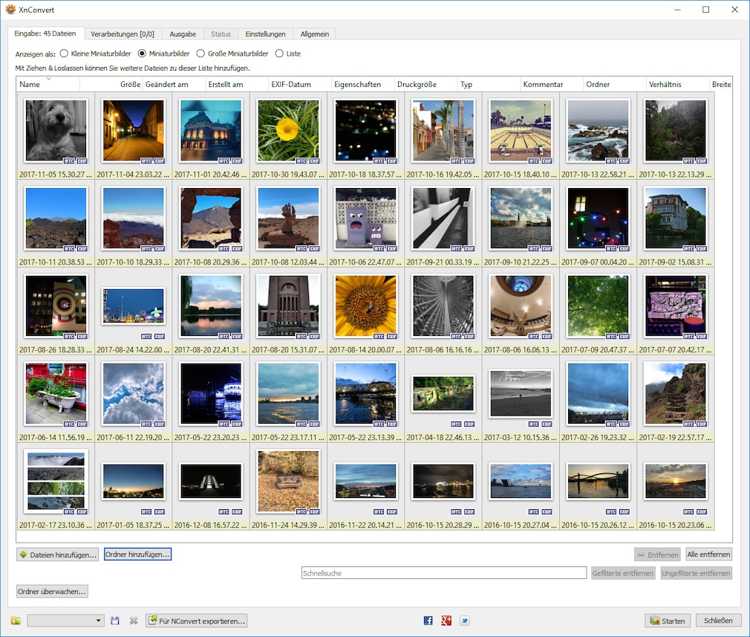Viewport: 750px width, 637px height.
Task: Click file name 2017-05-22 23.20.23
Action: click(x=211, y=437)
